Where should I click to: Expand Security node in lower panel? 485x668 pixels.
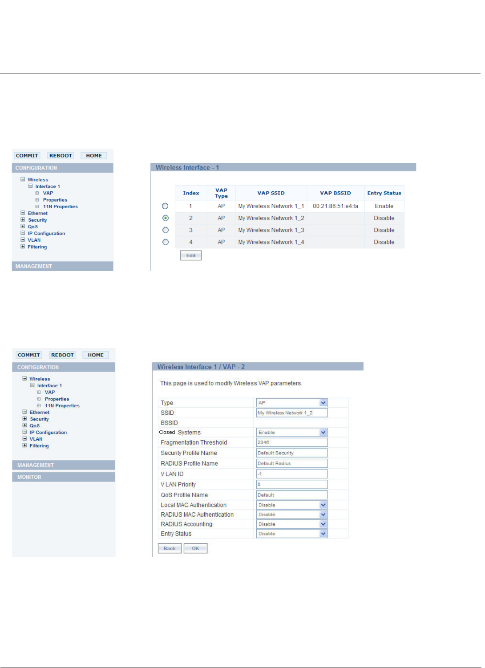(x=24, y=418)
